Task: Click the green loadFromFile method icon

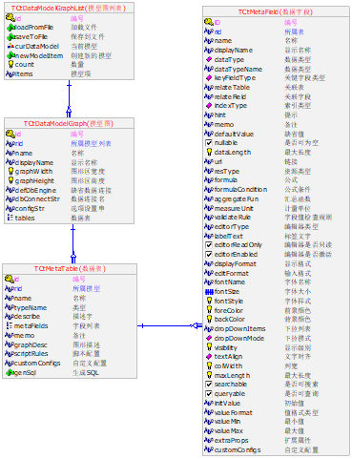Action: [x=10, y=28]
